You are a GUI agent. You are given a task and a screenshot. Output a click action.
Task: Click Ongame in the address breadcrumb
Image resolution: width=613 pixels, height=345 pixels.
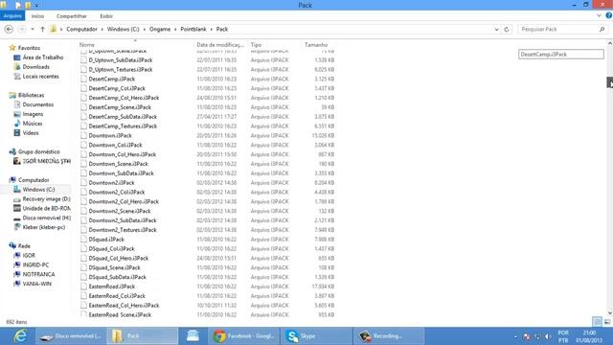click(160, 30)
